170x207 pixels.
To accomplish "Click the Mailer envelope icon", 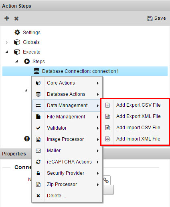I will coord(38,151).
